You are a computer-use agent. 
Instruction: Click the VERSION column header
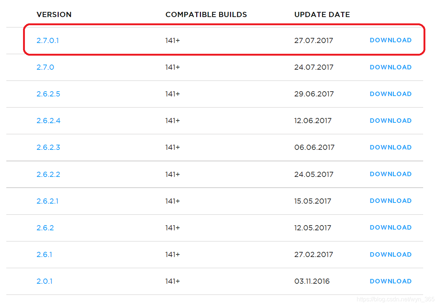coord(54,14)
